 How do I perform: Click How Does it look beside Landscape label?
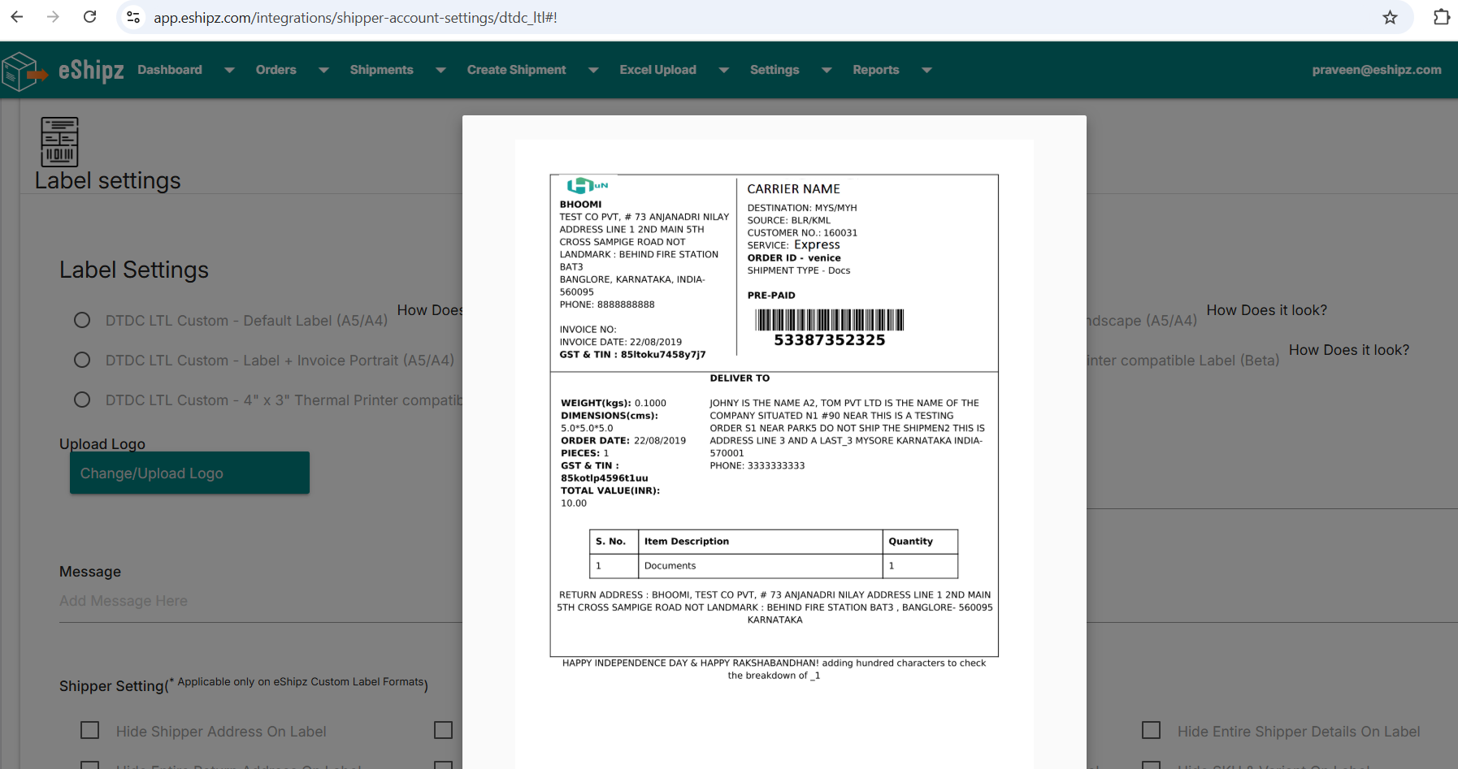pyautogui.click(x=1266, y=310)
